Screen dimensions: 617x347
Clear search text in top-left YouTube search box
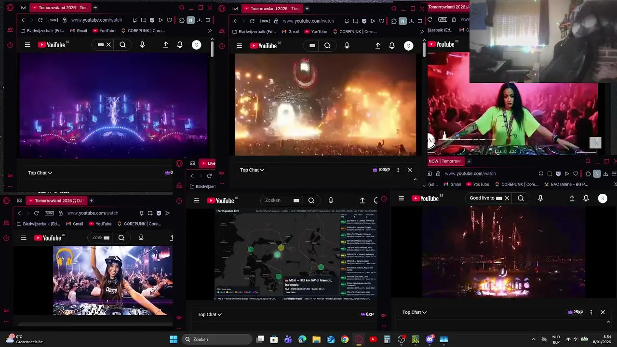click(108, 45)
